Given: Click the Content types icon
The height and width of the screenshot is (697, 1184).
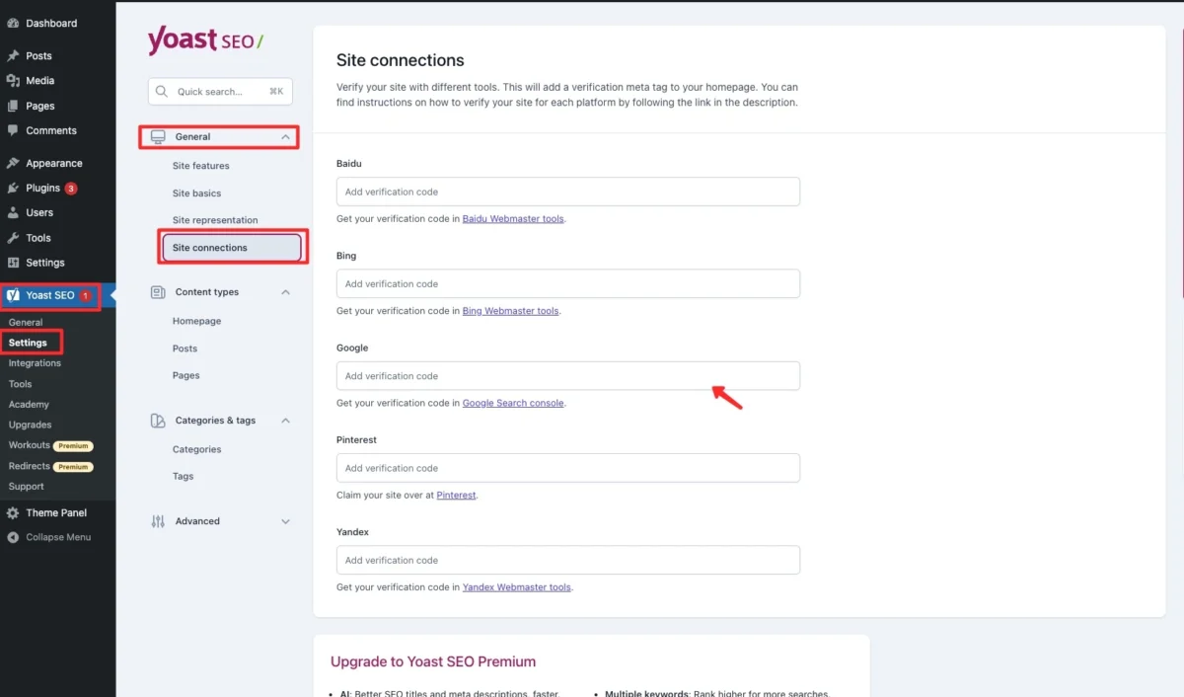Looking at the screenshot, I should point(158,292).
